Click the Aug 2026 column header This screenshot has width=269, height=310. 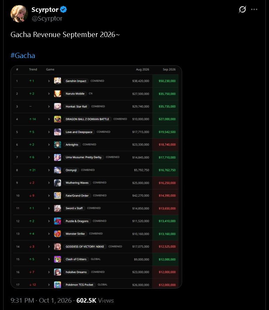pyautogui.click(x=143, y=70)
